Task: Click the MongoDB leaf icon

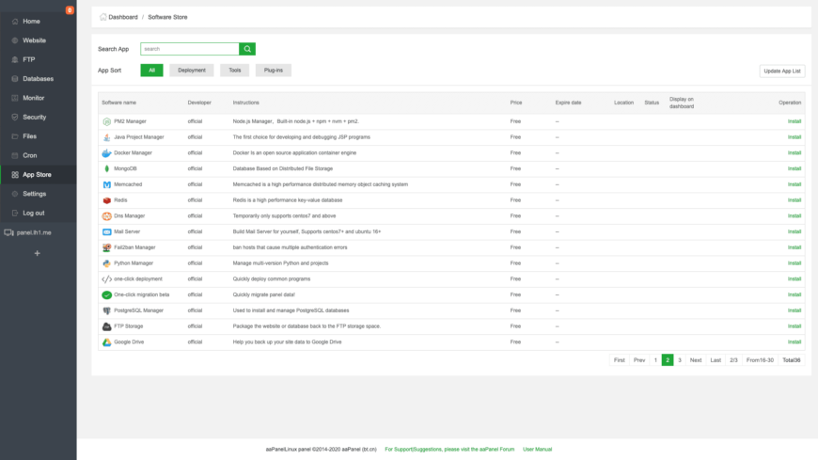Action: tap(106, 168)
